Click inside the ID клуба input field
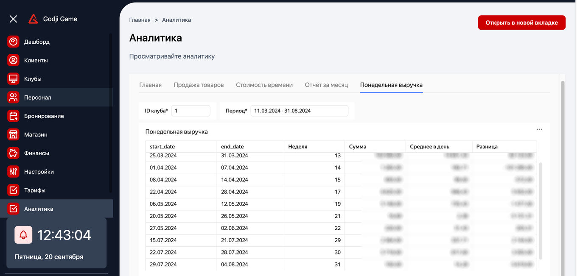 190,110
